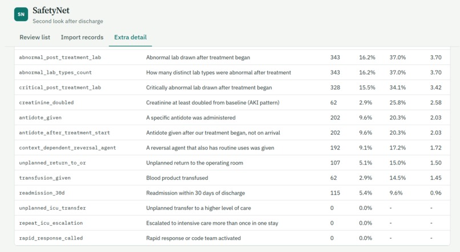The width and height of the screenshot is (460, 252).
Task: Select the abnormal_post_treatment_lab field name
Action: point(60,57)
